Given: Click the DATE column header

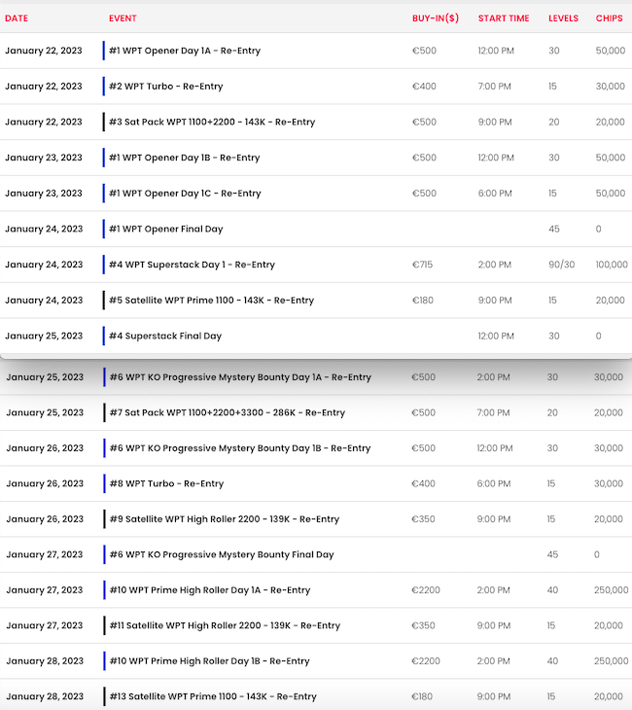Looking at the screenshot, I should [x=17, y=18].
